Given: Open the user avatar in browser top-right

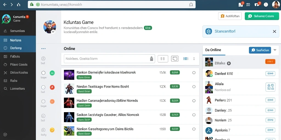Looking at the screenshot, I should (x=276, y=5).
